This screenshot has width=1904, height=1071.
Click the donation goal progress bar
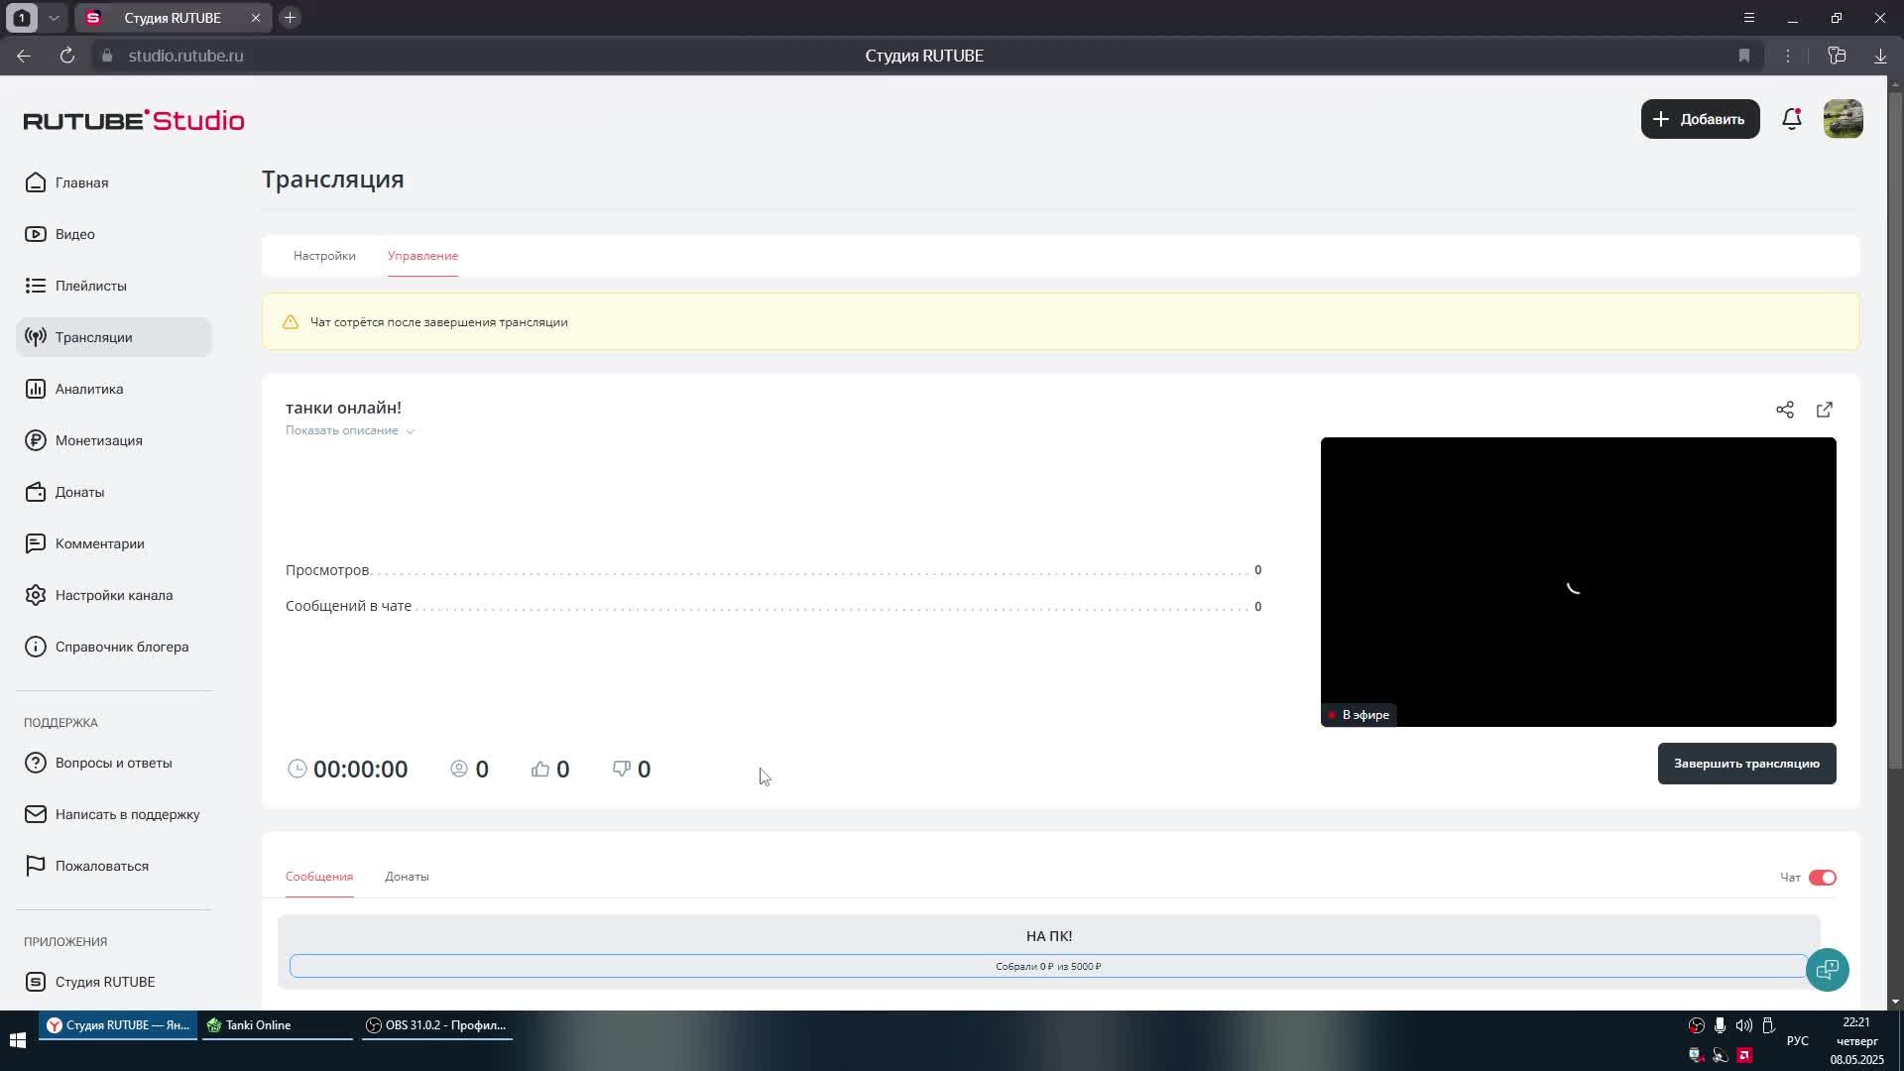tap(1048, 966)
